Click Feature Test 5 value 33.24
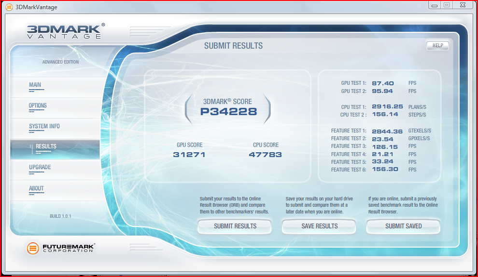The width and height of the screenshot is (478, 277). [x=382, y=161]
